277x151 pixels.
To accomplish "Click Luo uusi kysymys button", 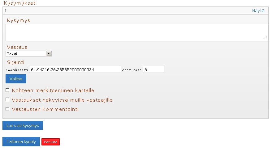I will click(x=23, y=125).
